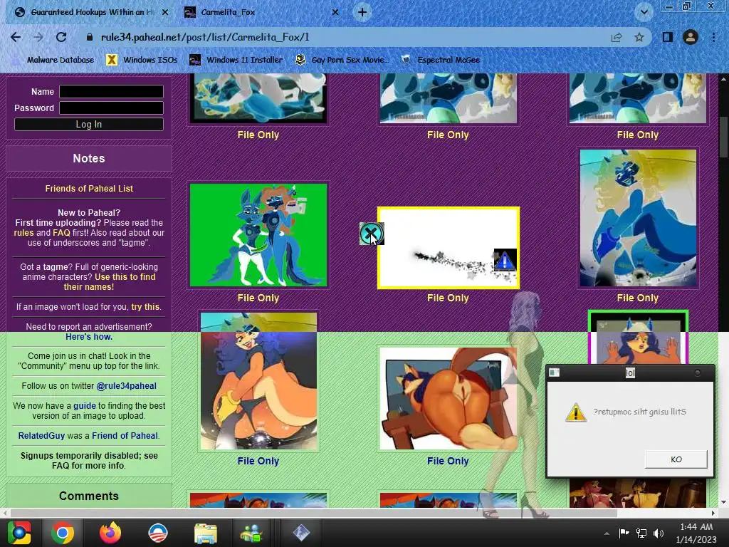Click the lol dialog window icon

point(554,372)
